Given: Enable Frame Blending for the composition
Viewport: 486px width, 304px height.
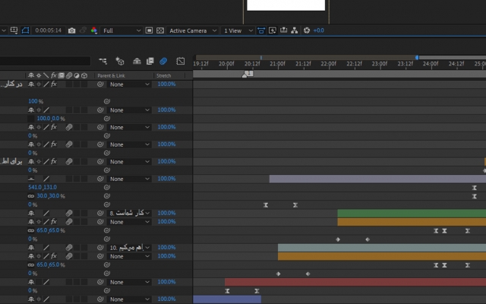Looking at the screenshot, I should pyautogui.click(x=150, y=61).
